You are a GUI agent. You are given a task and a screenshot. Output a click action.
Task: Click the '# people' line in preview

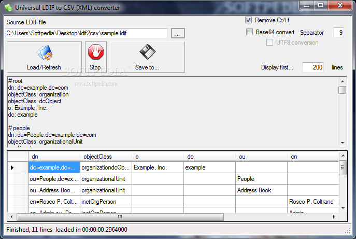click(x=19, y=128)
